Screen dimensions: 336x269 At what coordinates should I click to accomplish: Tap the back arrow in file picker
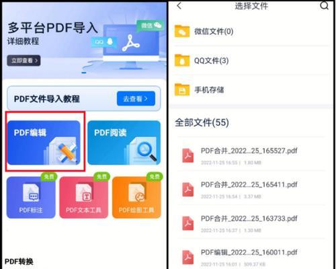tap(179, 6)
